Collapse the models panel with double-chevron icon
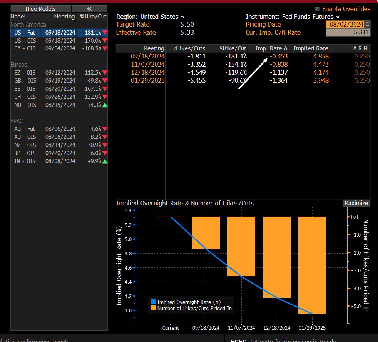 89,8
